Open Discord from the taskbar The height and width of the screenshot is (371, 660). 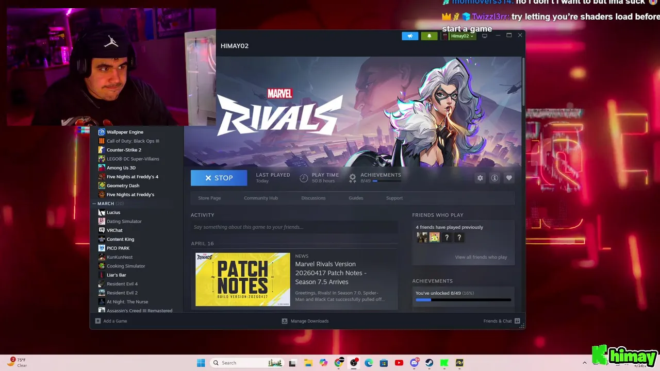414,363
